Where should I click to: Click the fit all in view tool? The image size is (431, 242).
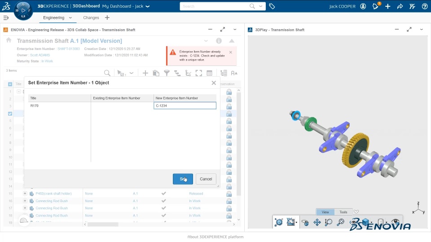click(341, 222)
